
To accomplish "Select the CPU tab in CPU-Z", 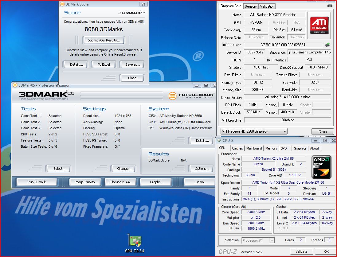I will pos(222,148).
